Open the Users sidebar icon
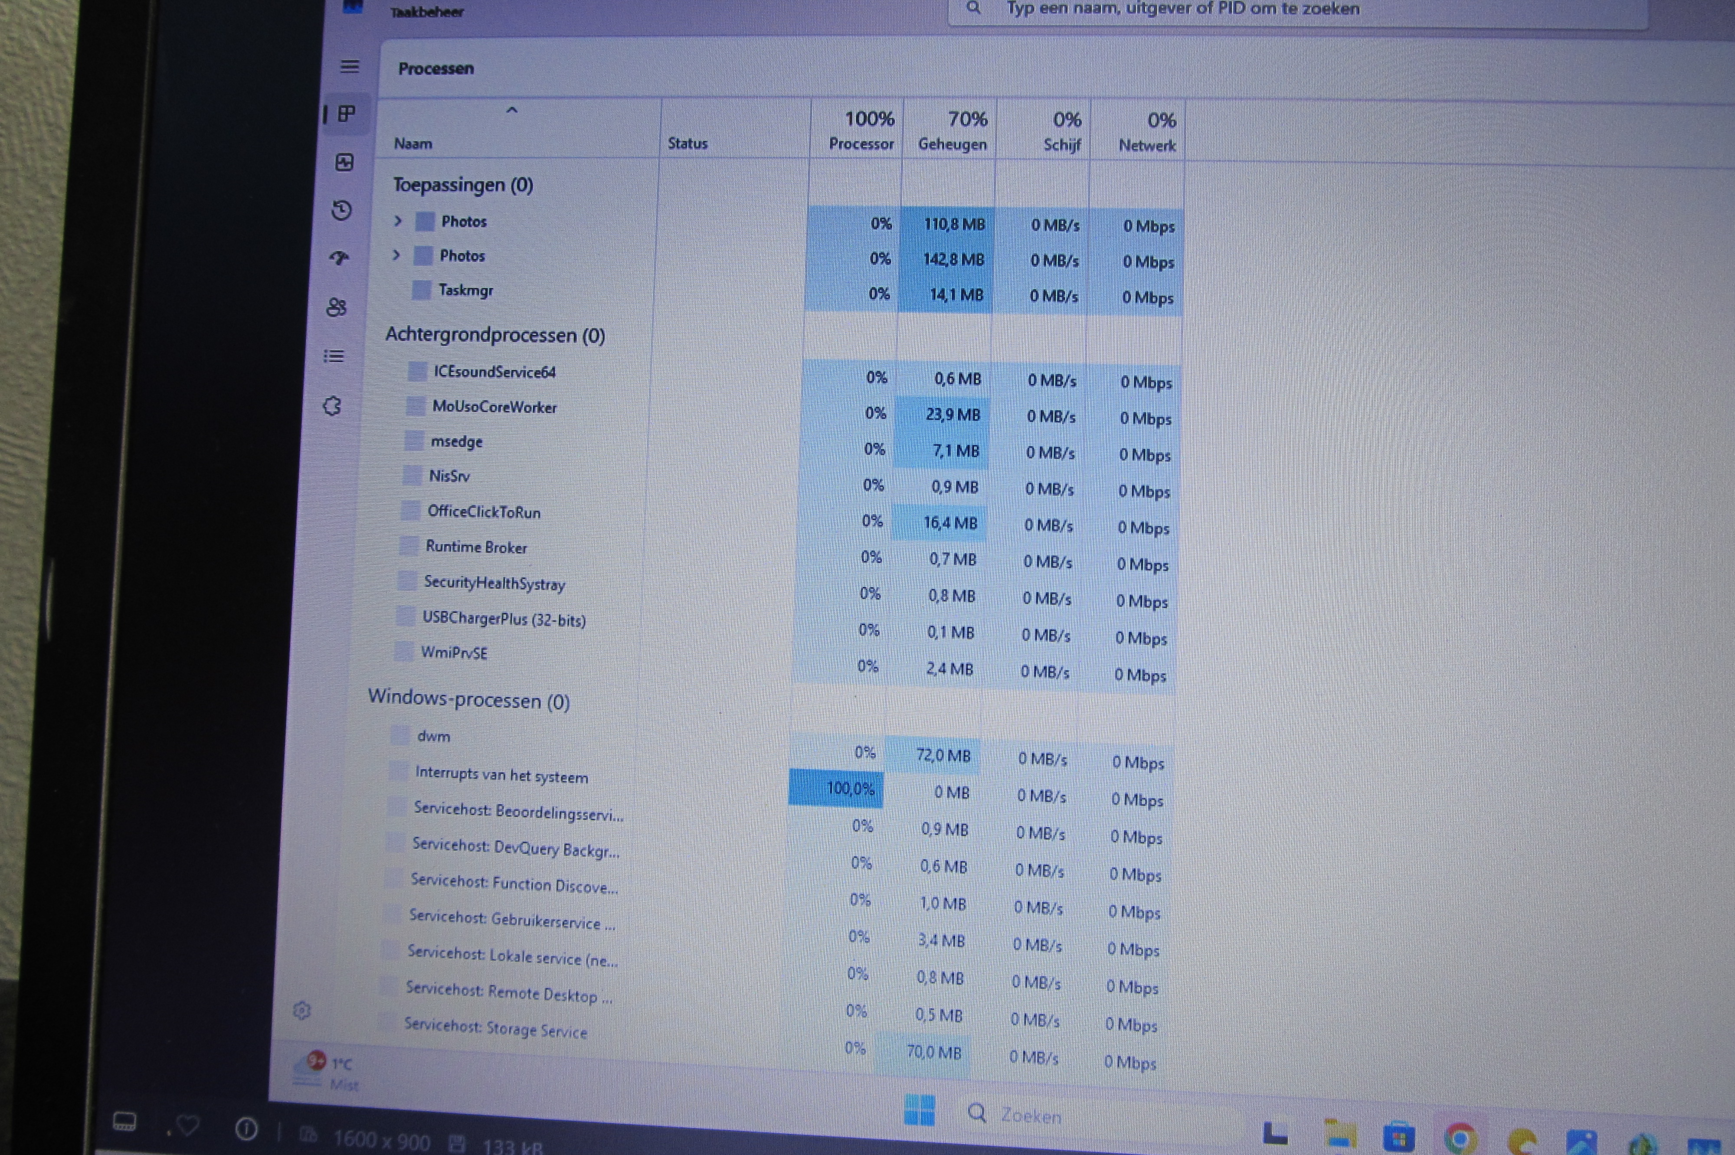Screen dimensions: 1735x1155 (337, 307)
